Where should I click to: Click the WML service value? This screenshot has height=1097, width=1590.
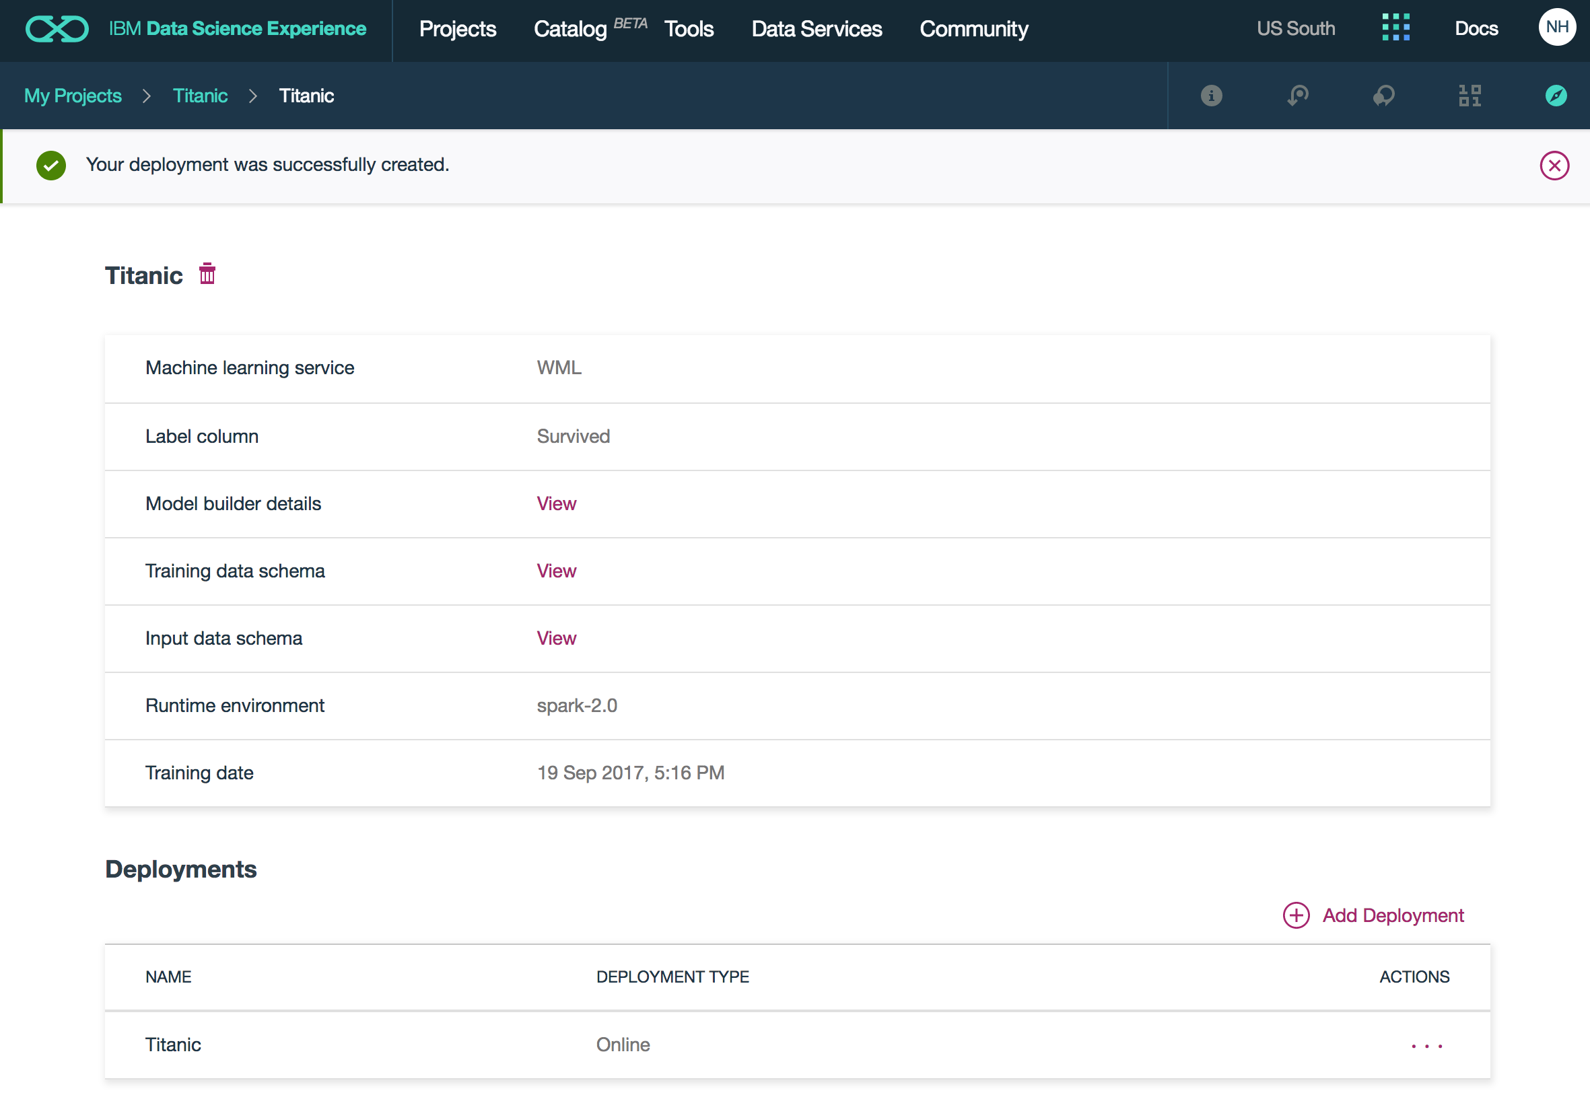click(x=559, y=367)
